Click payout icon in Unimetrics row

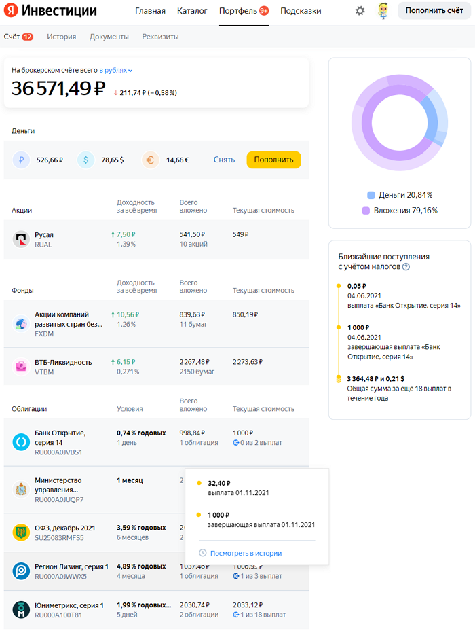(235, 615)
